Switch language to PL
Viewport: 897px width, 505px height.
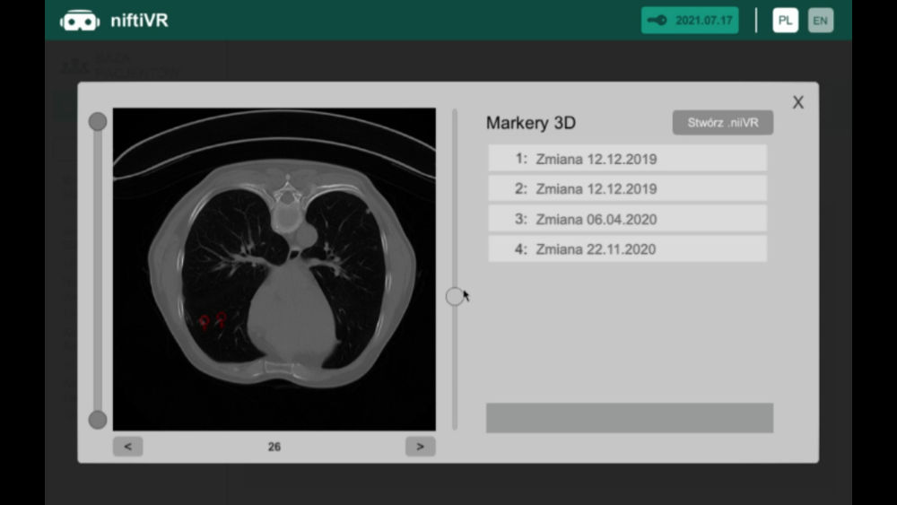(785, 21)
